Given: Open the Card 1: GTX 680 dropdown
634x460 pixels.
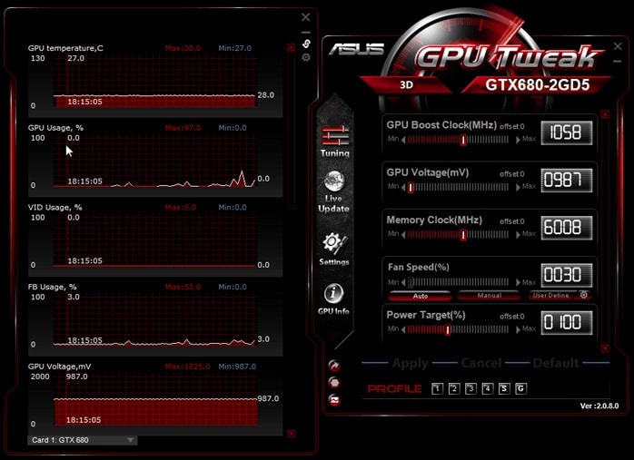Looking at the screenshot, I should 83,440.
